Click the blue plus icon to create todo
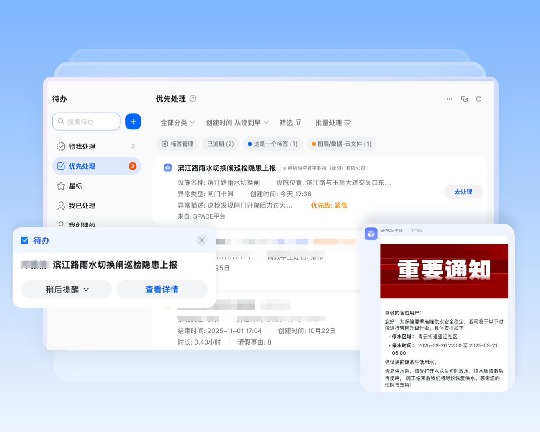The image size is (540, 432). tap(133, 121)
